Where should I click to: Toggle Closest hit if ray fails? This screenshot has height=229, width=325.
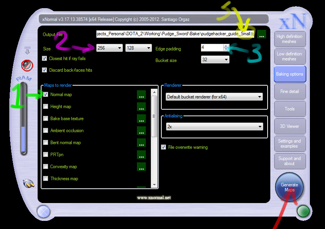[x=44, y=59]
